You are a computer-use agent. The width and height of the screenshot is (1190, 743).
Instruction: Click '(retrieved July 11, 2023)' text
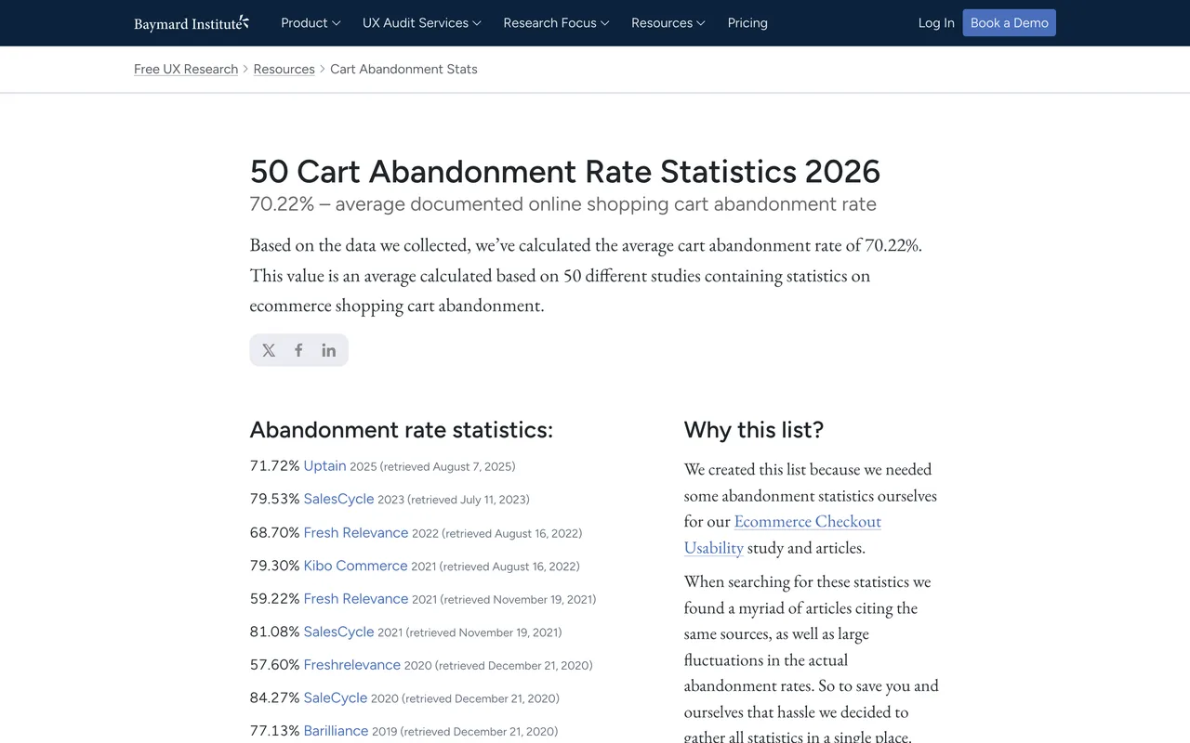[x=469, y=500]
